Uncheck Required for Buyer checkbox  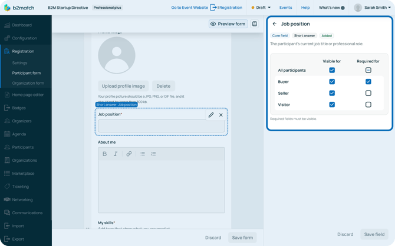pos(368,81)
